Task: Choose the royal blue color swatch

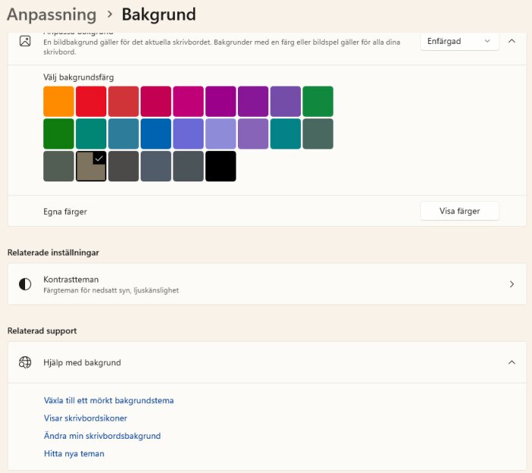Action: pyautogui.click(x=156, y=134)
